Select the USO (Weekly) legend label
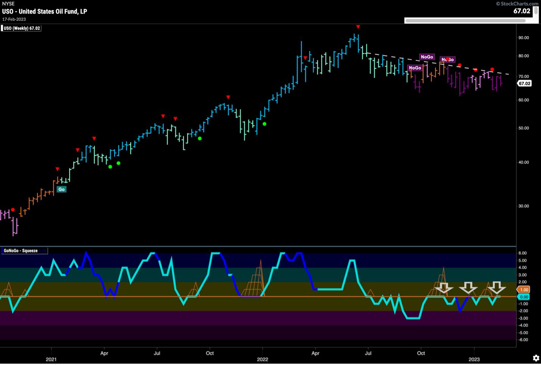This screenshot has height=365, width=541. [x=22, y=28]
